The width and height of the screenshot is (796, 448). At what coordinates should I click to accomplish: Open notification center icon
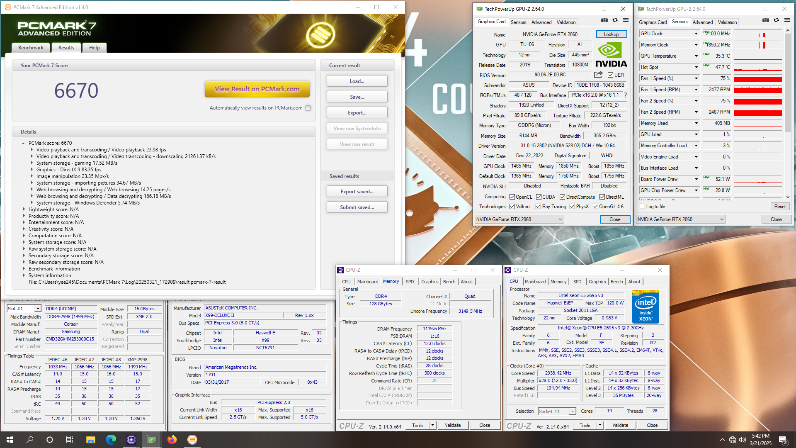tap(783, 440)
